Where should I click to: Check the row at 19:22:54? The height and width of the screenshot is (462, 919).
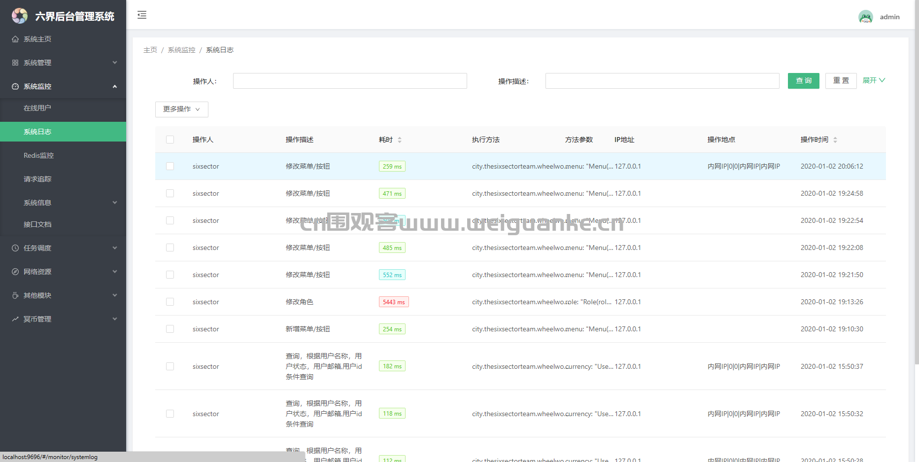click(170, 220)
